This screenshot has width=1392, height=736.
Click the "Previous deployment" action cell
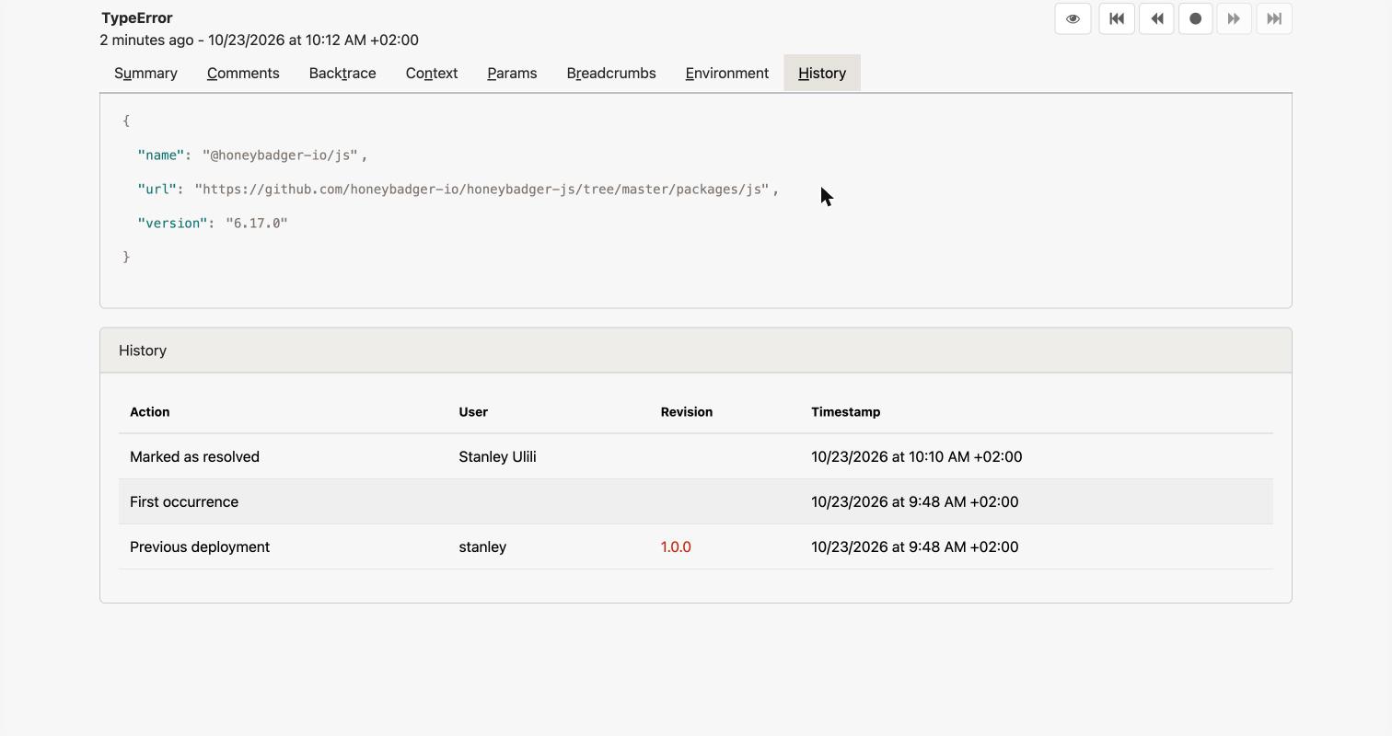(200, 546)
